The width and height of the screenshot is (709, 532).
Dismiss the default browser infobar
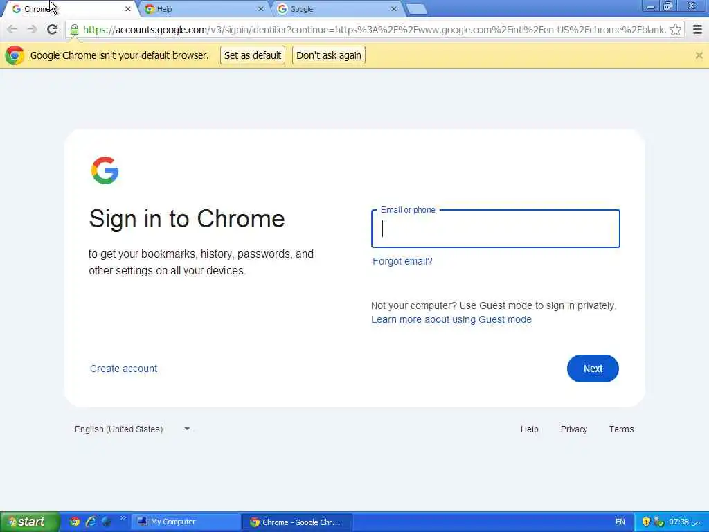[x=699, y=55]
